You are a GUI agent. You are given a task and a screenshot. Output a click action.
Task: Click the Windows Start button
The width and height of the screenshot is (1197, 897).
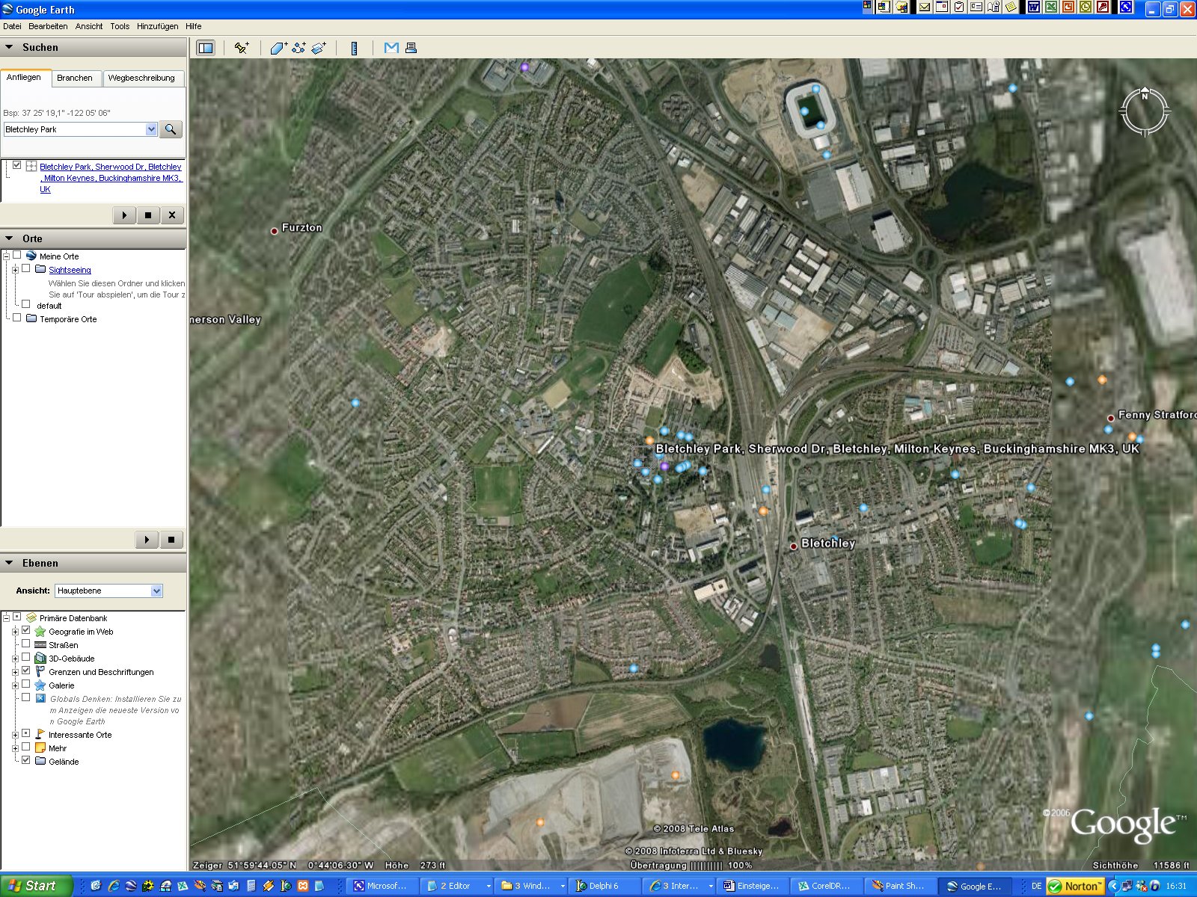[x=36, y=886]
